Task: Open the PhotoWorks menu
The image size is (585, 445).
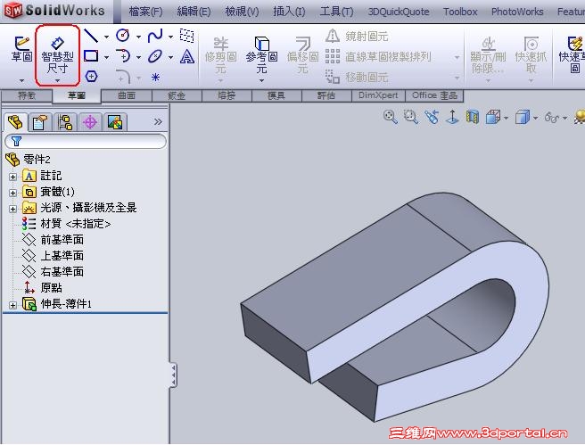Action: click(517, 12)
